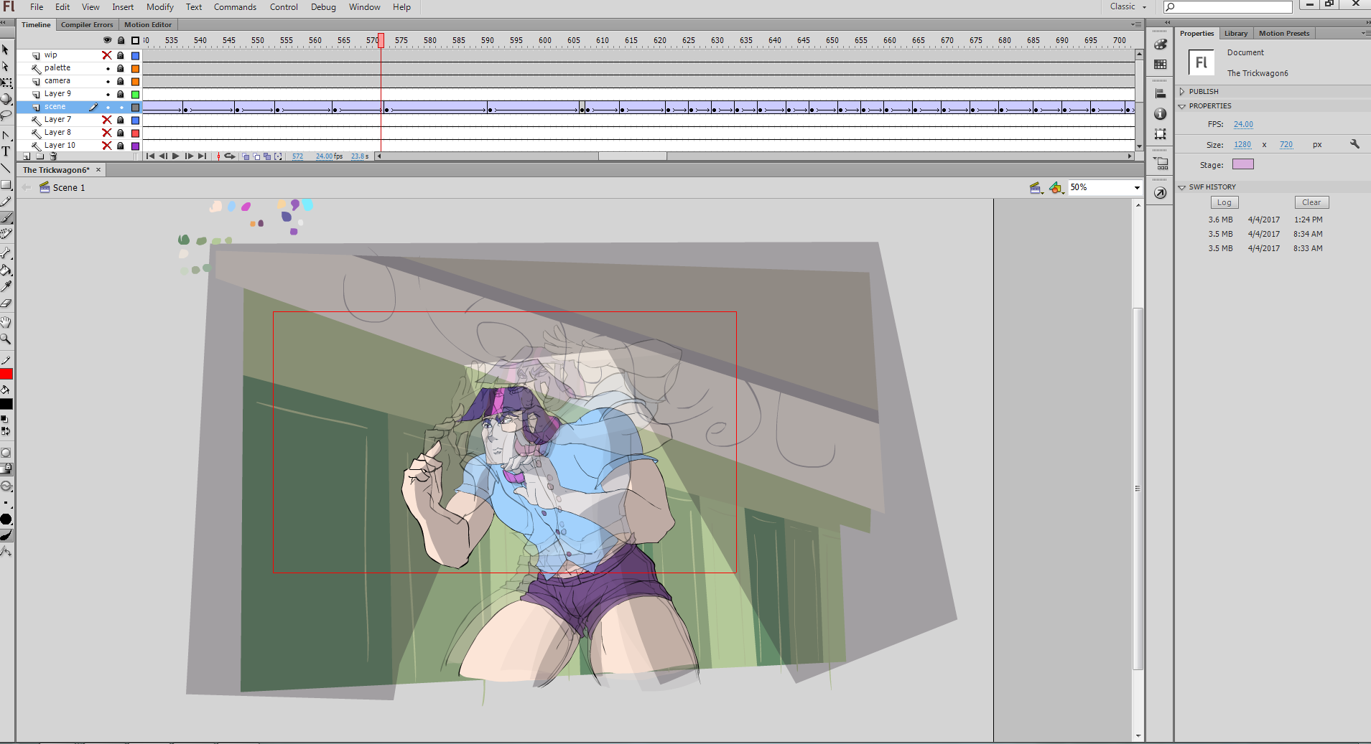
Task: Select the Eyedropper tool
Action: tap(6, 286)
